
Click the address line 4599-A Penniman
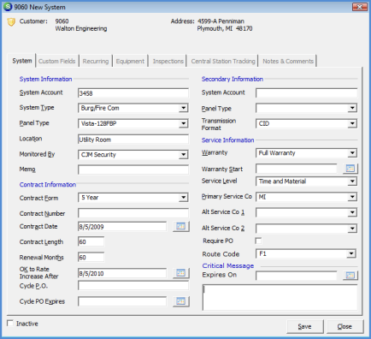pyautogui.click(x=221, y=21)
